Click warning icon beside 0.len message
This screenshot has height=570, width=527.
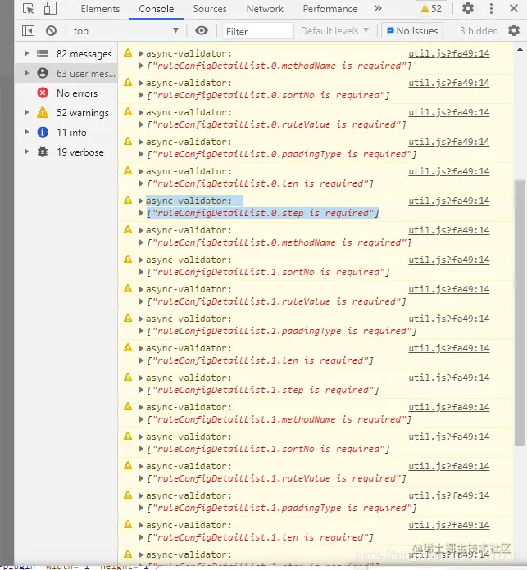[x=128, y=170]
